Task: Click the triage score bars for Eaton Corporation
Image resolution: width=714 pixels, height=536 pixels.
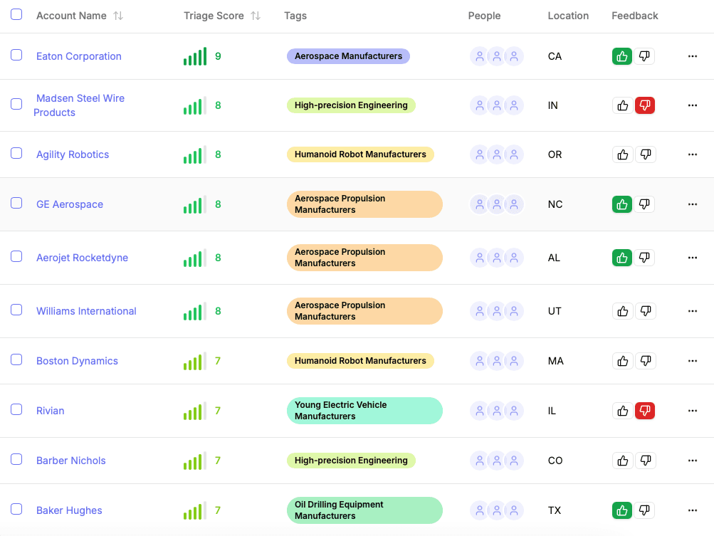Action: [194, 56]
